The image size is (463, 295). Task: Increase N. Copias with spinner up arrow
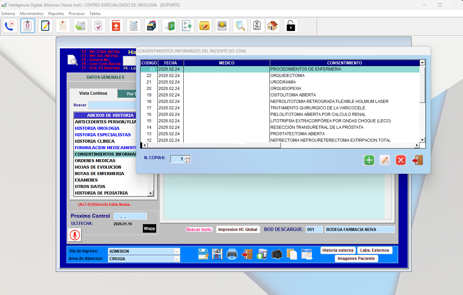point(187,157)
